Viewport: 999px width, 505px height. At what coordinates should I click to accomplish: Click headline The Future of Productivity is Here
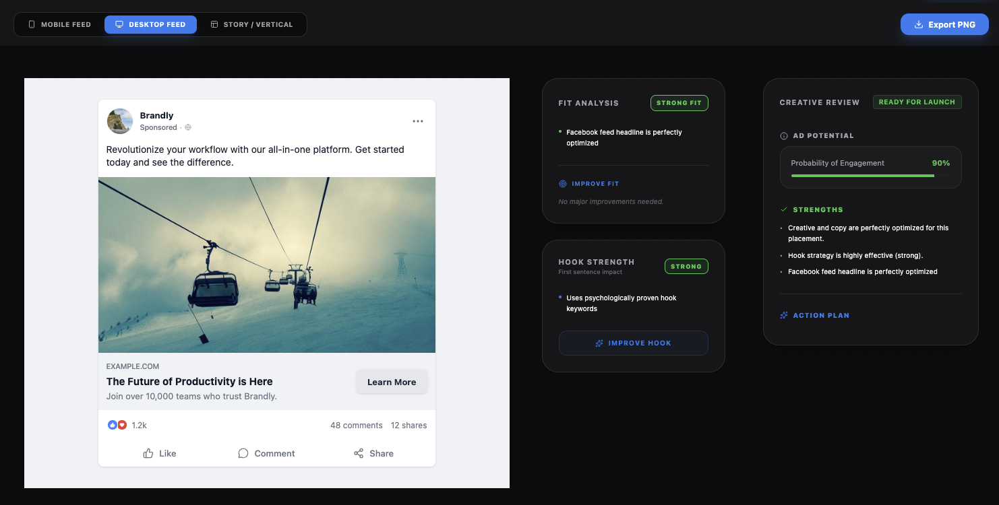(x=189, y=381)
